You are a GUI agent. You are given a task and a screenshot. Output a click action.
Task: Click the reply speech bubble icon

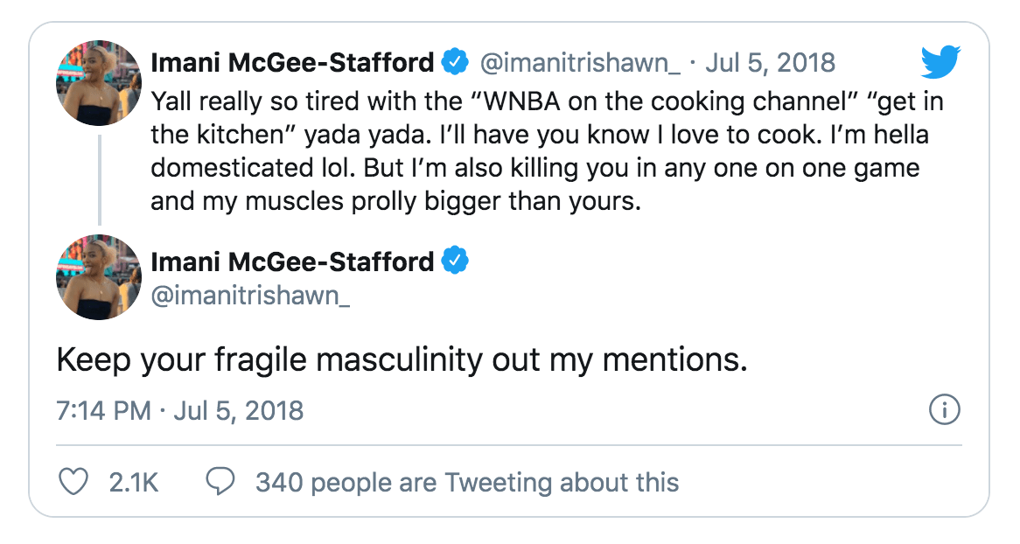[x=220, y=482]
